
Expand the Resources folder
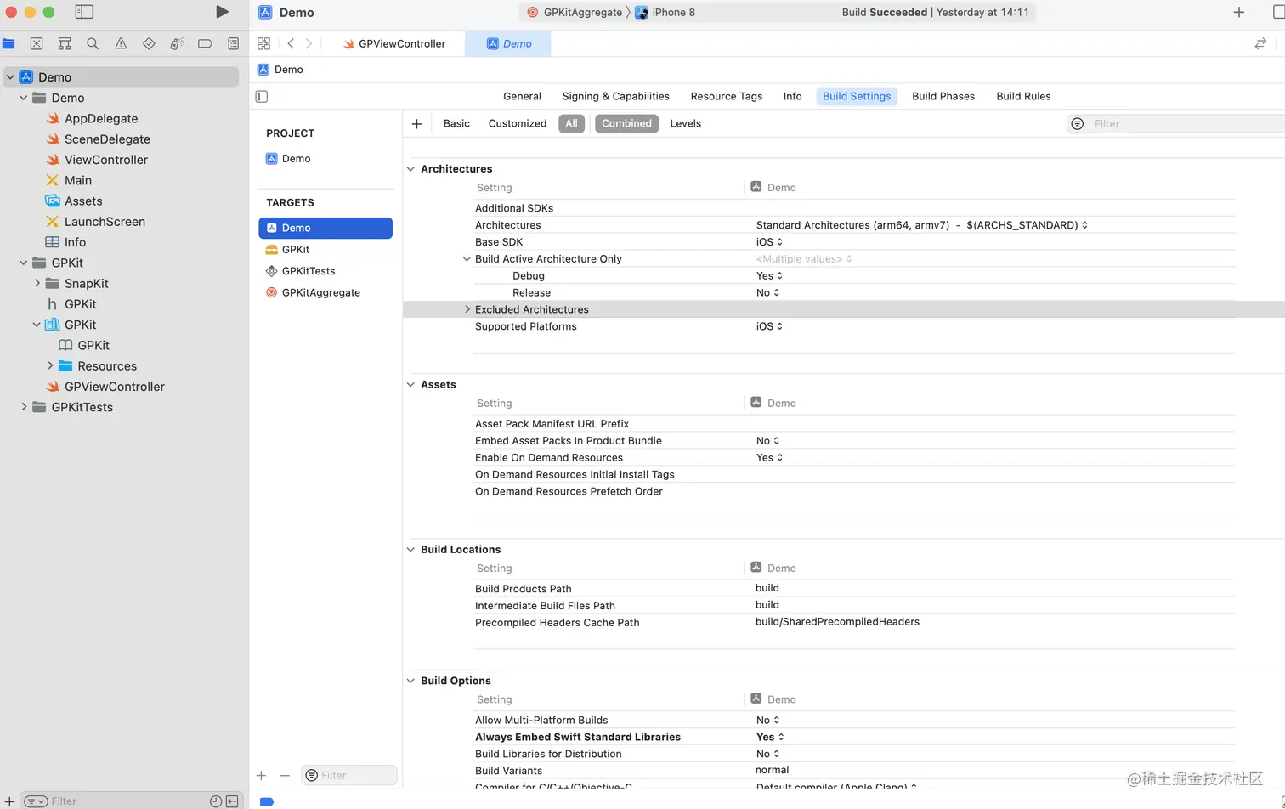[50, 365]
